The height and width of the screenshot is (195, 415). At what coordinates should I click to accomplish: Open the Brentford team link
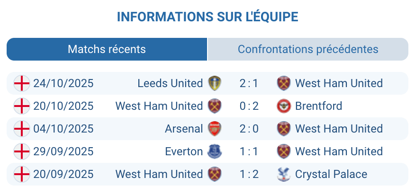[x=318, y=106]
